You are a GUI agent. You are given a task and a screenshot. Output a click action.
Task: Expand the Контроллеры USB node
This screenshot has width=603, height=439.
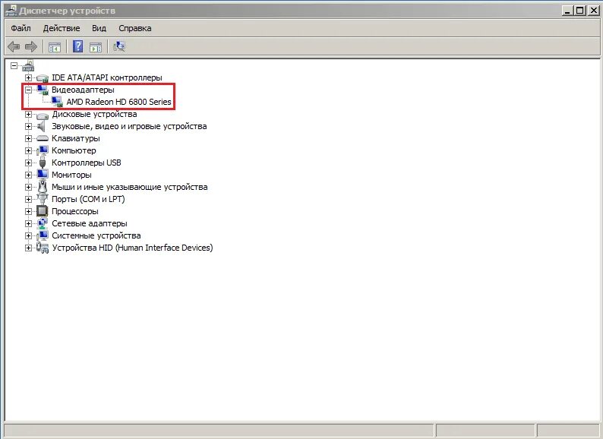28,163
